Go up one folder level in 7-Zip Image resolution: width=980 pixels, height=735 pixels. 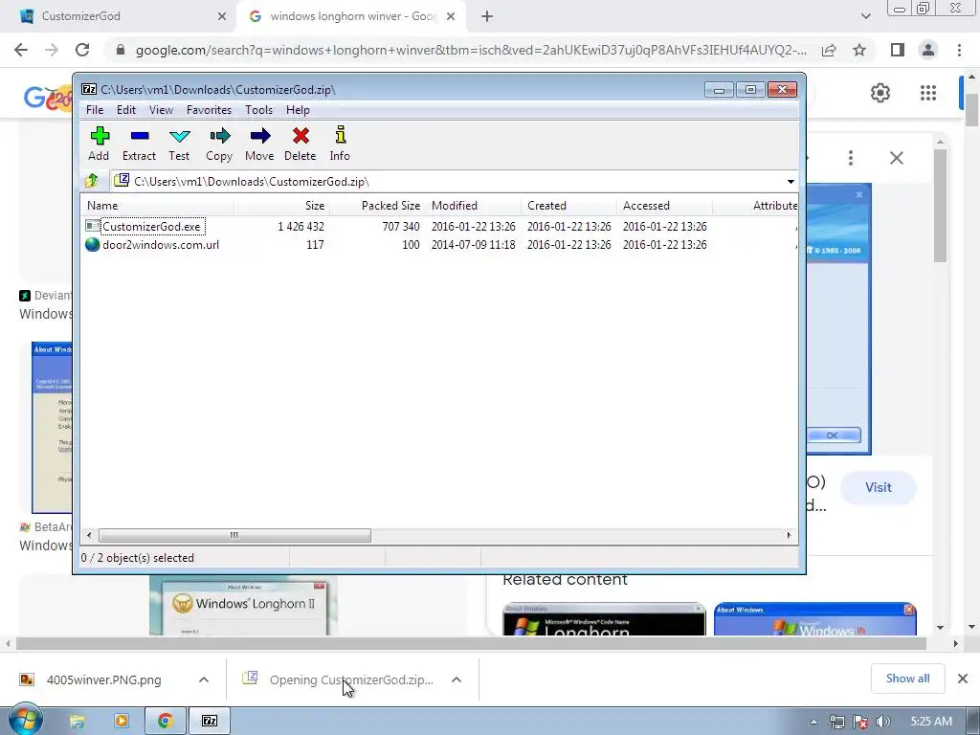click(x=92, y=181)
